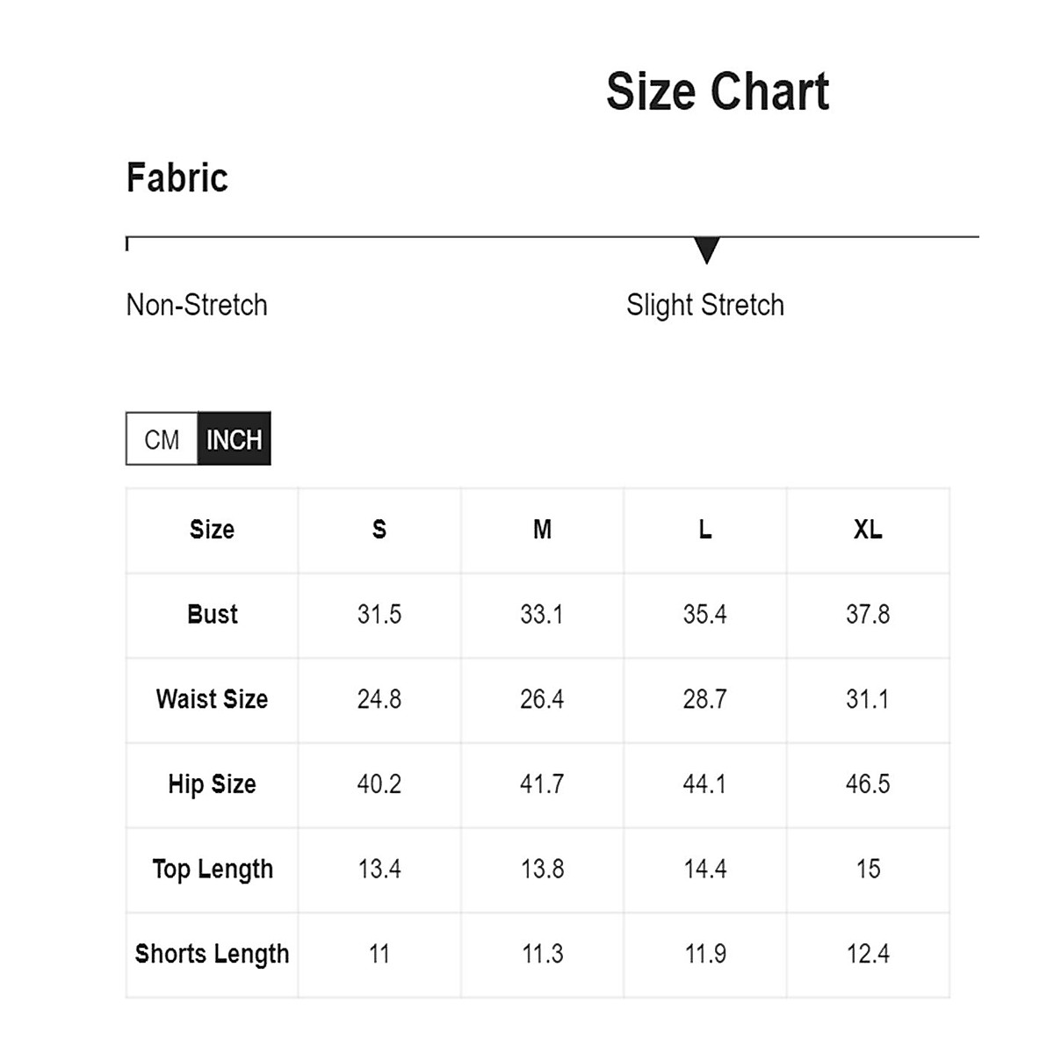Select the INCH unit toggle
The width and height of the screenshot is (1054, 1054).
[x=234, y=439]
